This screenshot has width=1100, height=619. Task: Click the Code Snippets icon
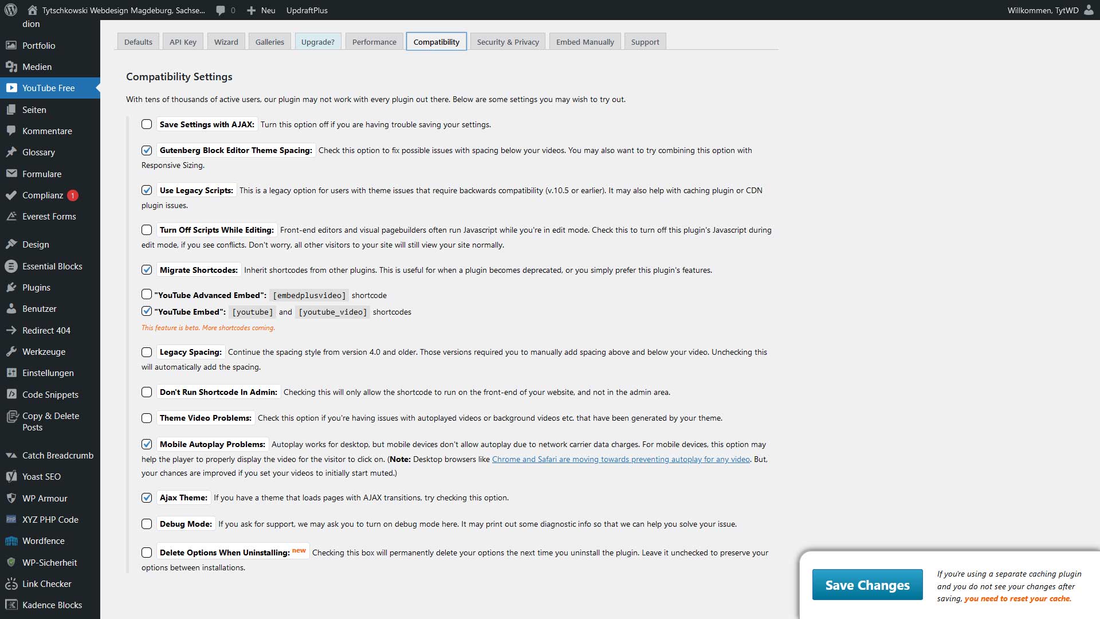11,394
